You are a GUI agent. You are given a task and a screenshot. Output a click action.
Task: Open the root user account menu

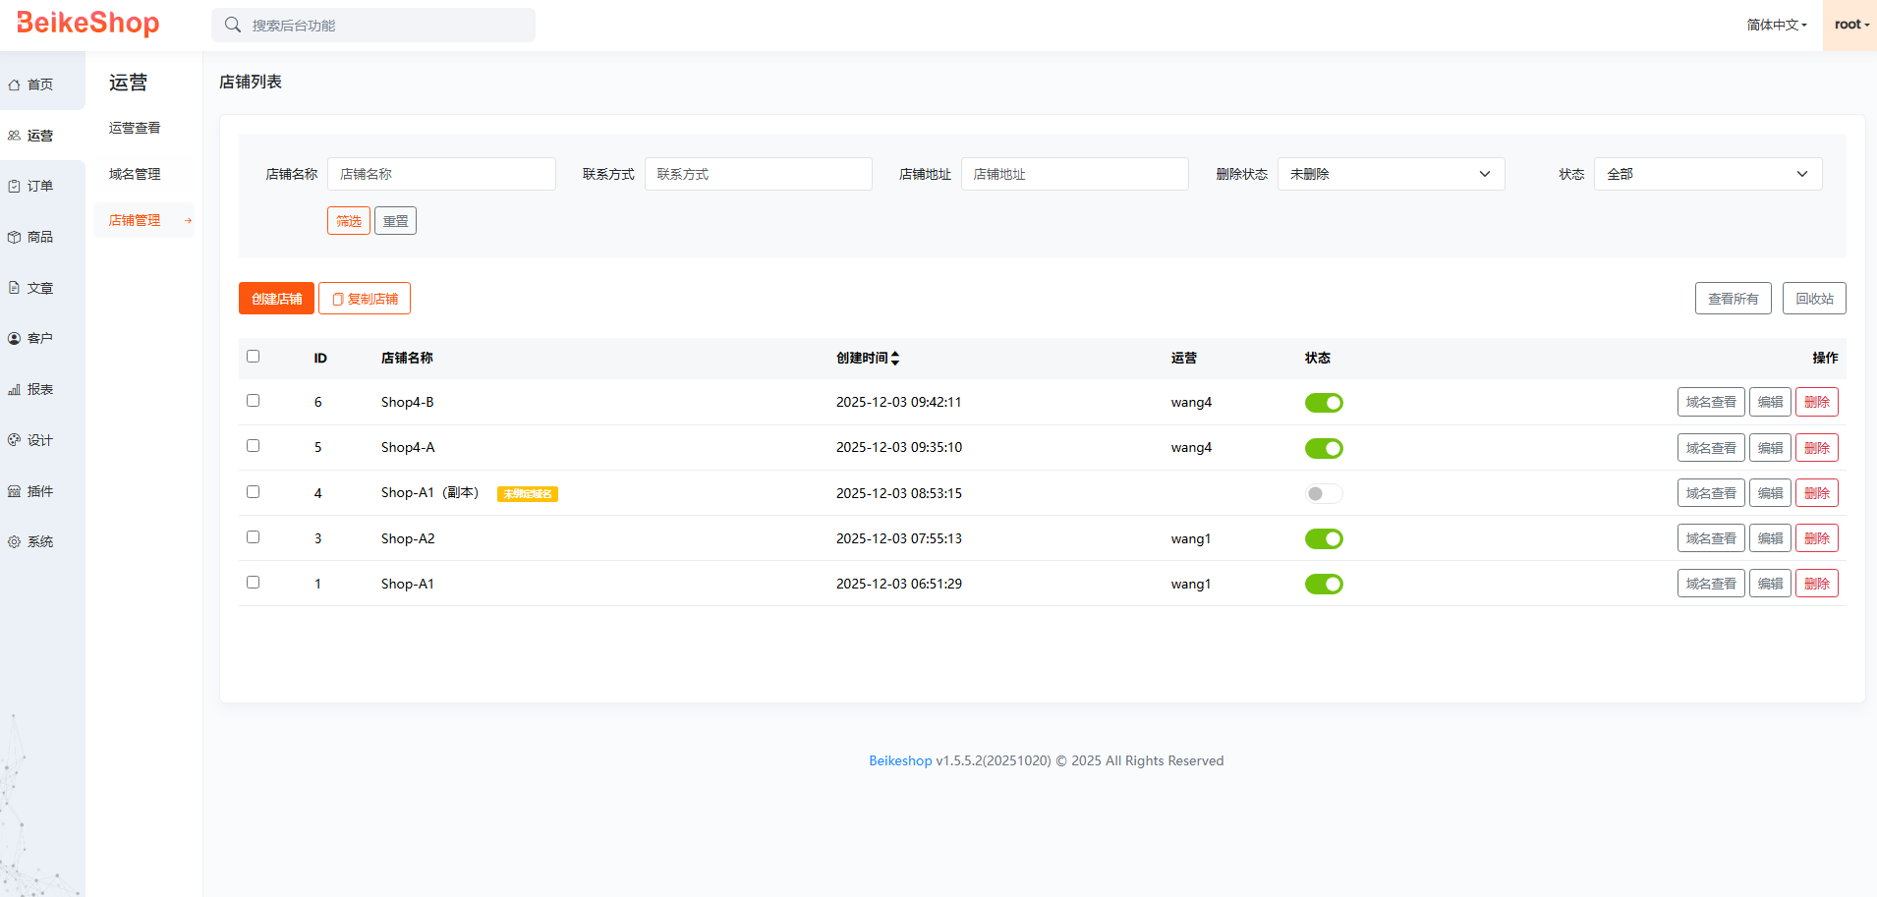coord(1850,25)
